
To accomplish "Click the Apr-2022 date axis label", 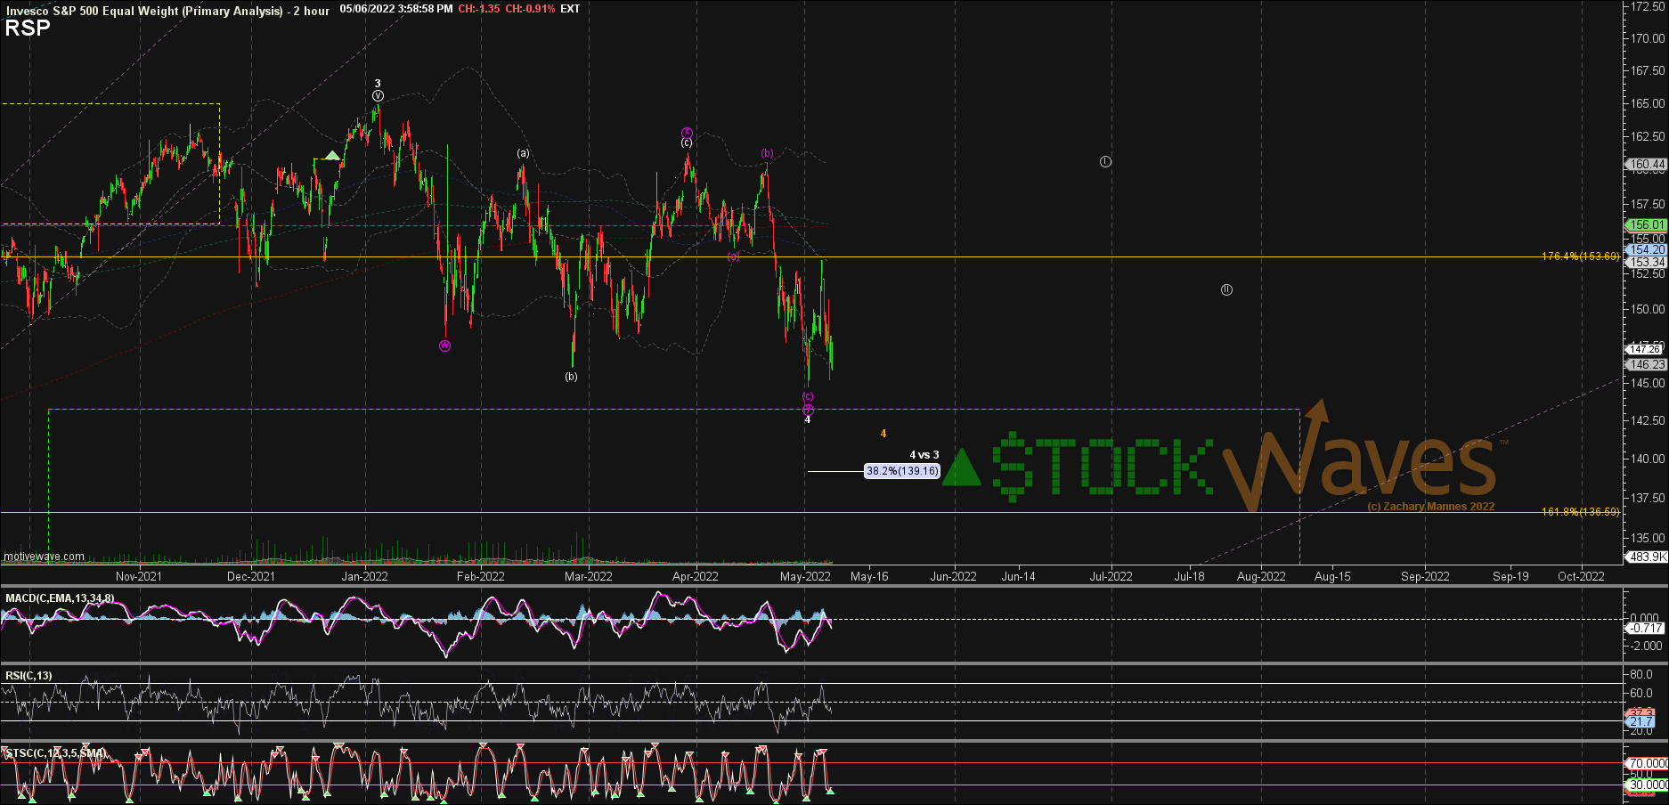I will (x=696, y=576).
